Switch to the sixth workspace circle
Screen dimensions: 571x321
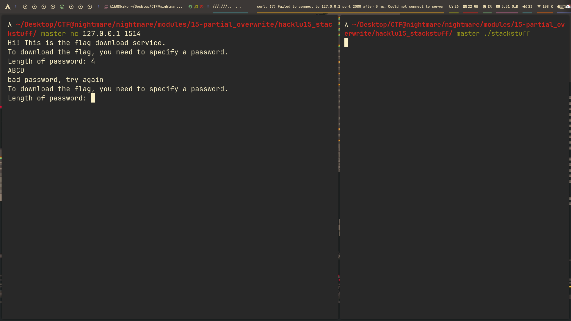71,7
